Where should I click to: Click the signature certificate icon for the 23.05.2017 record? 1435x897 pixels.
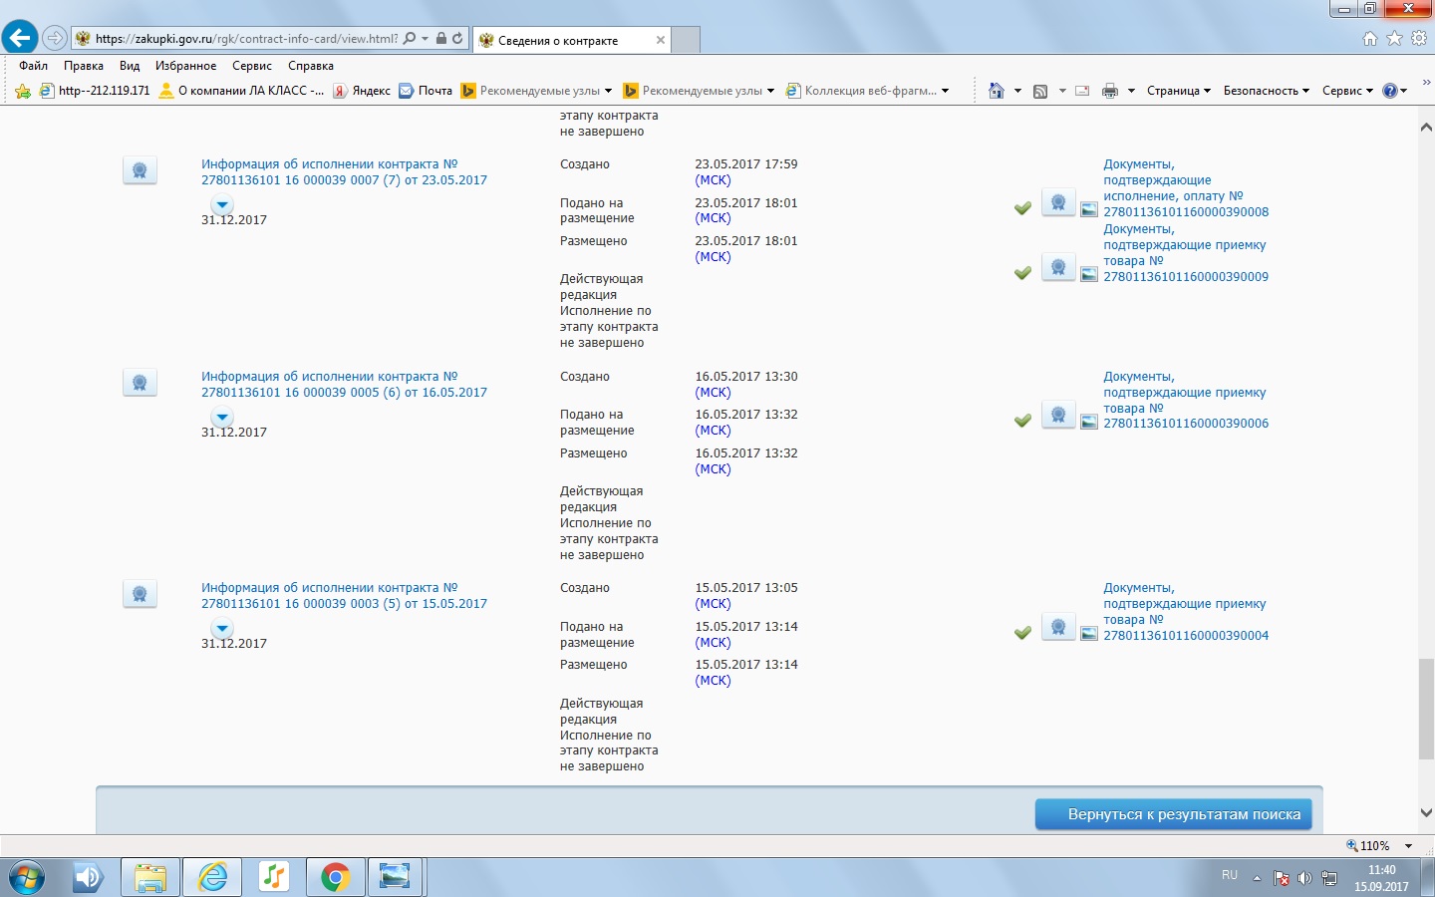click(140, 170)
